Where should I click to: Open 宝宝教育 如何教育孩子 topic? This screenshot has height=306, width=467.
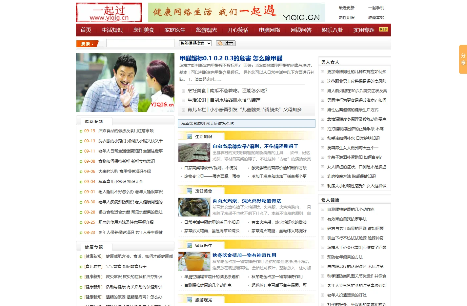[x=126, y=266]
